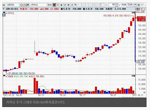150x110 pixels.
Task: Click the black bar icon above the 카카오 legend
Action: [4, 12]
